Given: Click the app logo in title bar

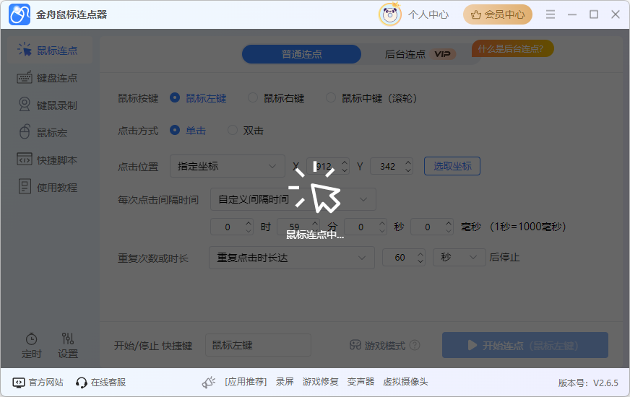Looking at the screenshot, I should pos(20,15).
